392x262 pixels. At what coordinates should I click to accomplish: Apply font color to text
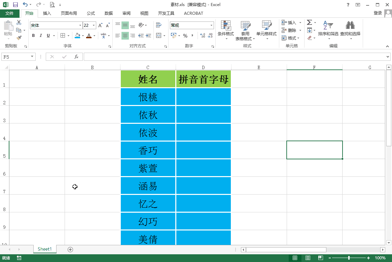[x=89, y=36]
